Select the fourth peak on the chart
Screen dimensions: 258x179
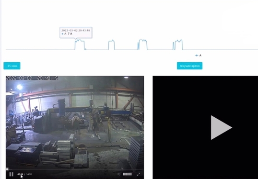(x=178, y=45)
